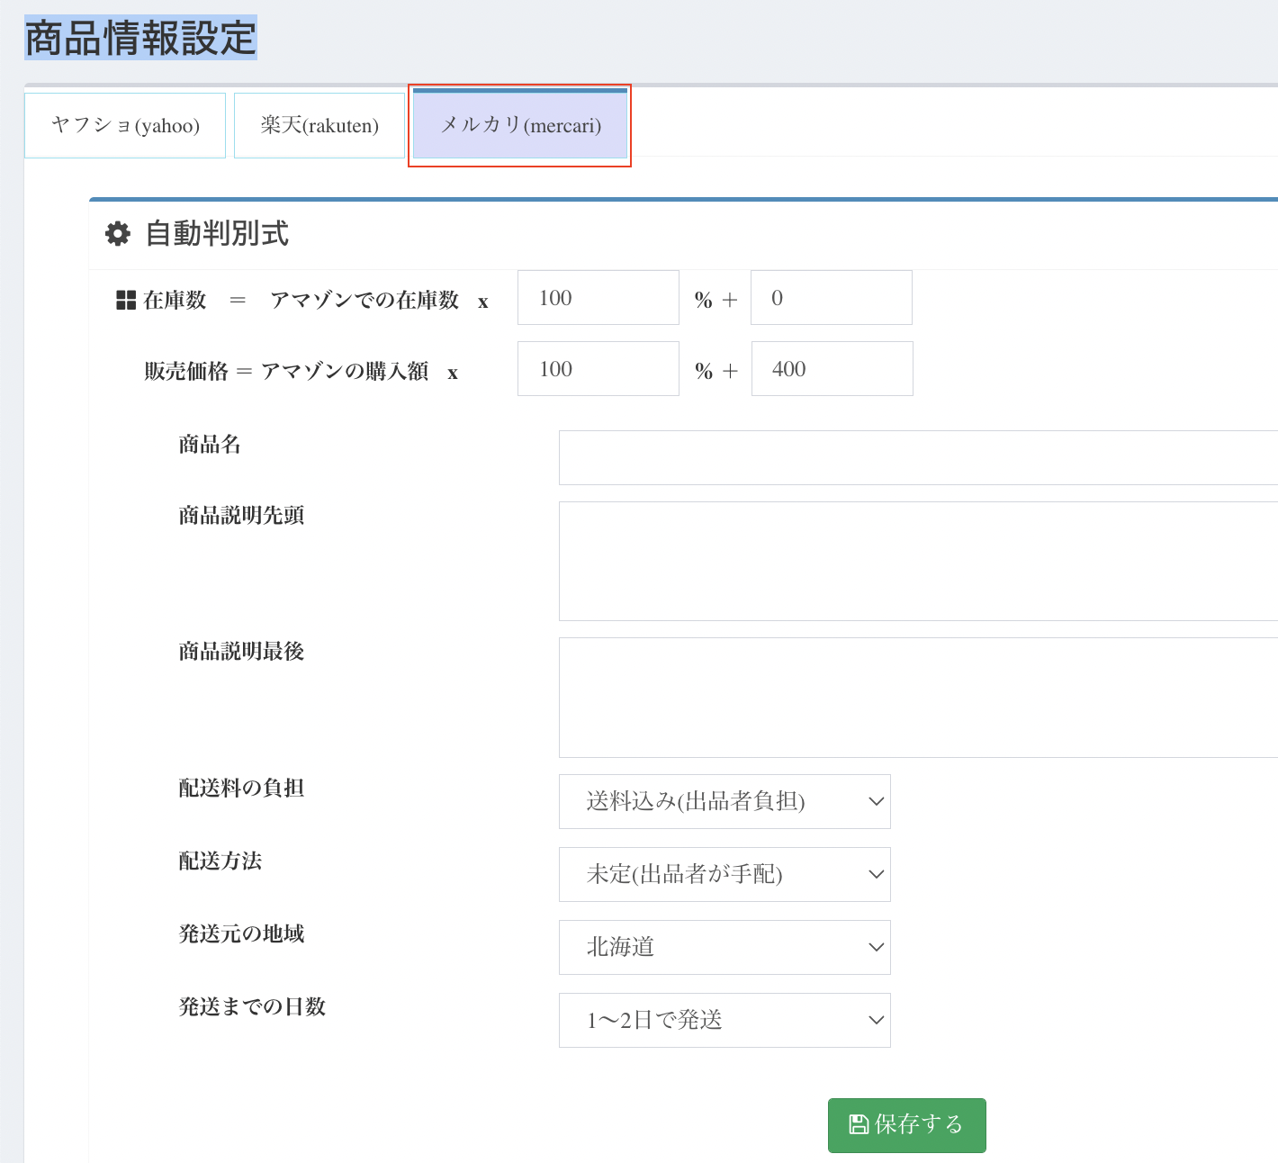The height and width of the screenshot is (1163, 1278).
Task: Click into the 商品名 text field
Action: coord(918,457)
